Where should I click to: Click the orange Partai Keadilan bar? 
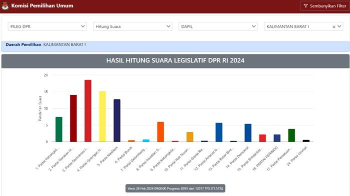coord(160,132)
